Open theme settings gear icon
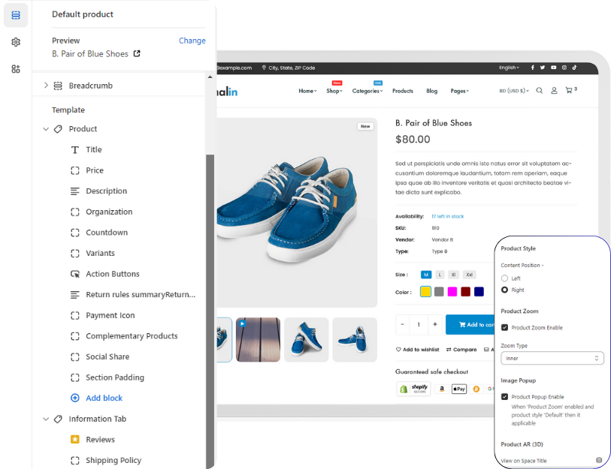 [16, 42]
